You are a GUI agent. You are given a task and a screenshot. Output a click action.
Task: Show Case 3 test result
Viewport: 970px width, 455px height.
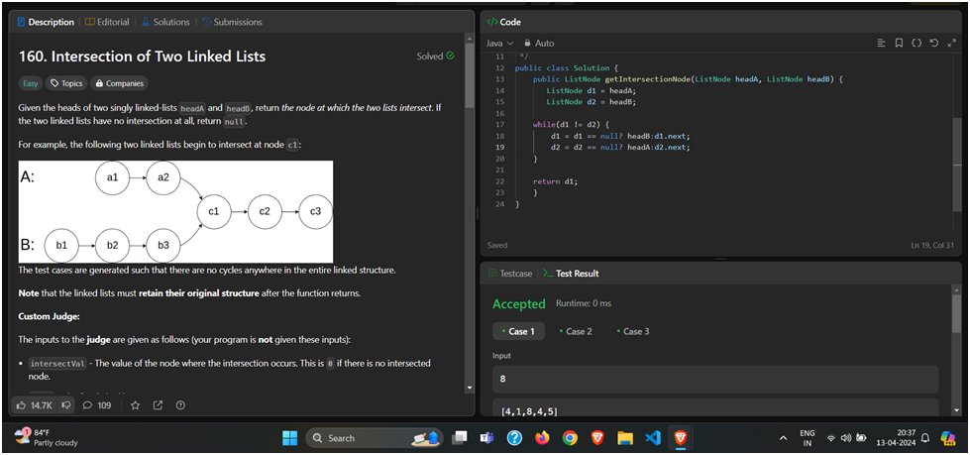(x=633, y=331)
